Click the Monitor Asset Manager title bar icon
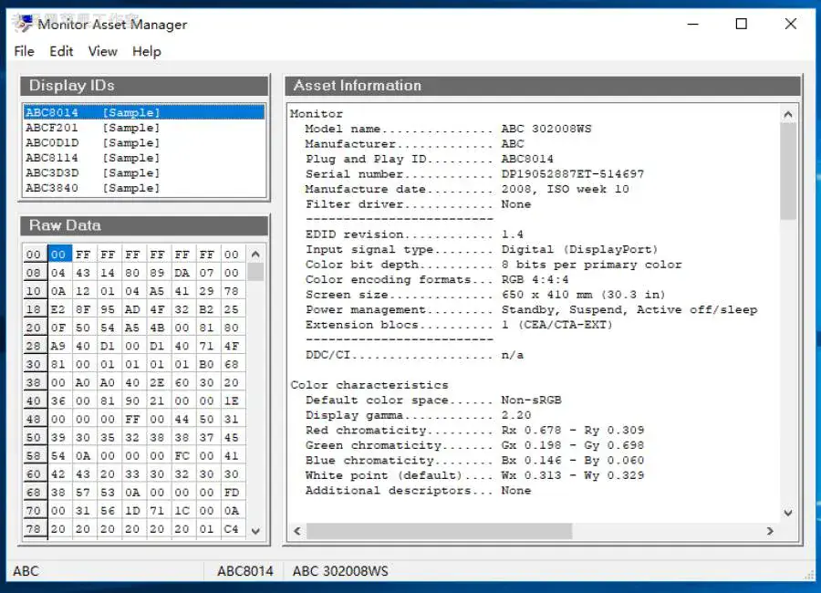 point(23,24)
